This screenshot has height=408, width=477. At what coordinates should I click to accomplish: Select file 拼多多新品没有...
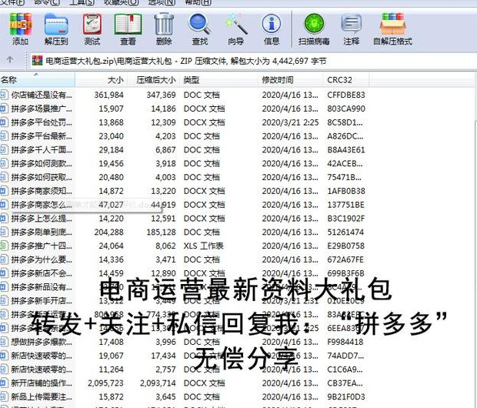[x=42, y=287]
